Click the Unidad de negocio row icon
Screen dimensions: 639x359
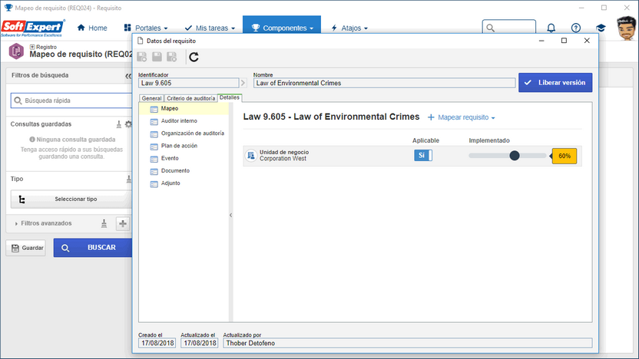click(x=251, y=156)
